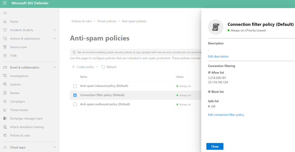
Task: Sort by the Status column header
Action: tap(180, 77)
